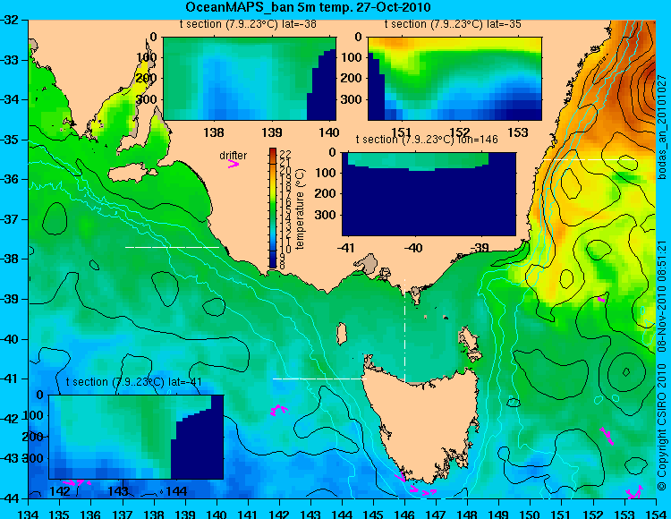Click depth label '200' on the lat=-35 inset
The height and width of the screenshot is (519, 671).
click(352, 78)
